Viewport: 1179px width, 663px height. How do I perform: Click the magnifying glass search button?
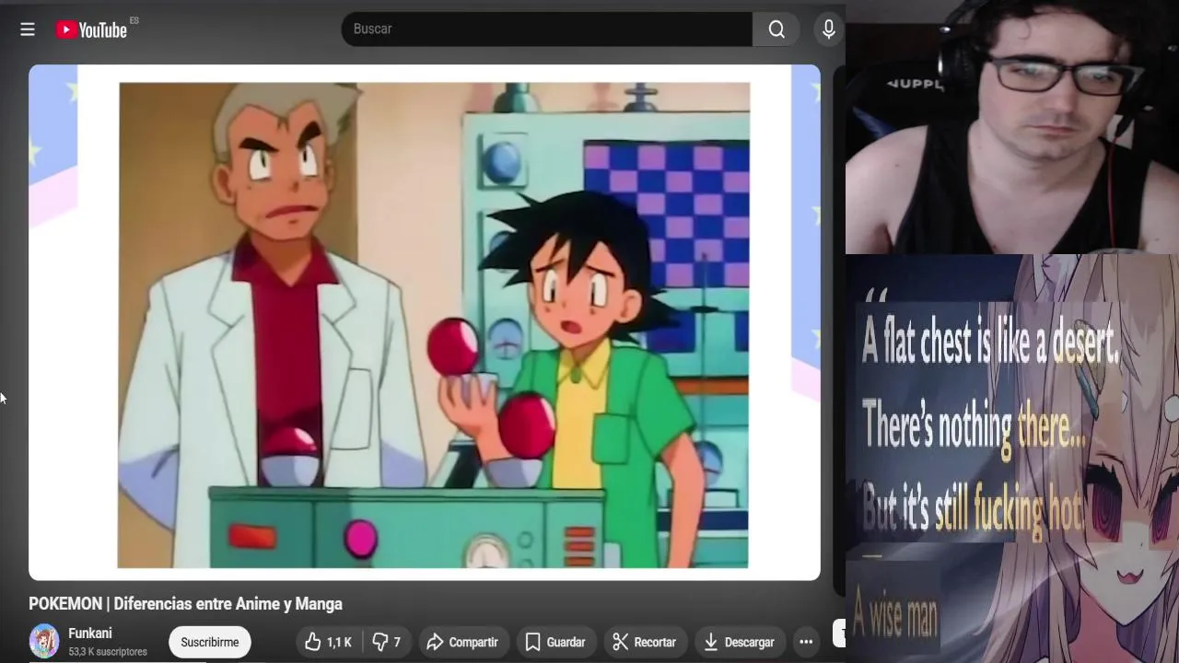(776, 29)
